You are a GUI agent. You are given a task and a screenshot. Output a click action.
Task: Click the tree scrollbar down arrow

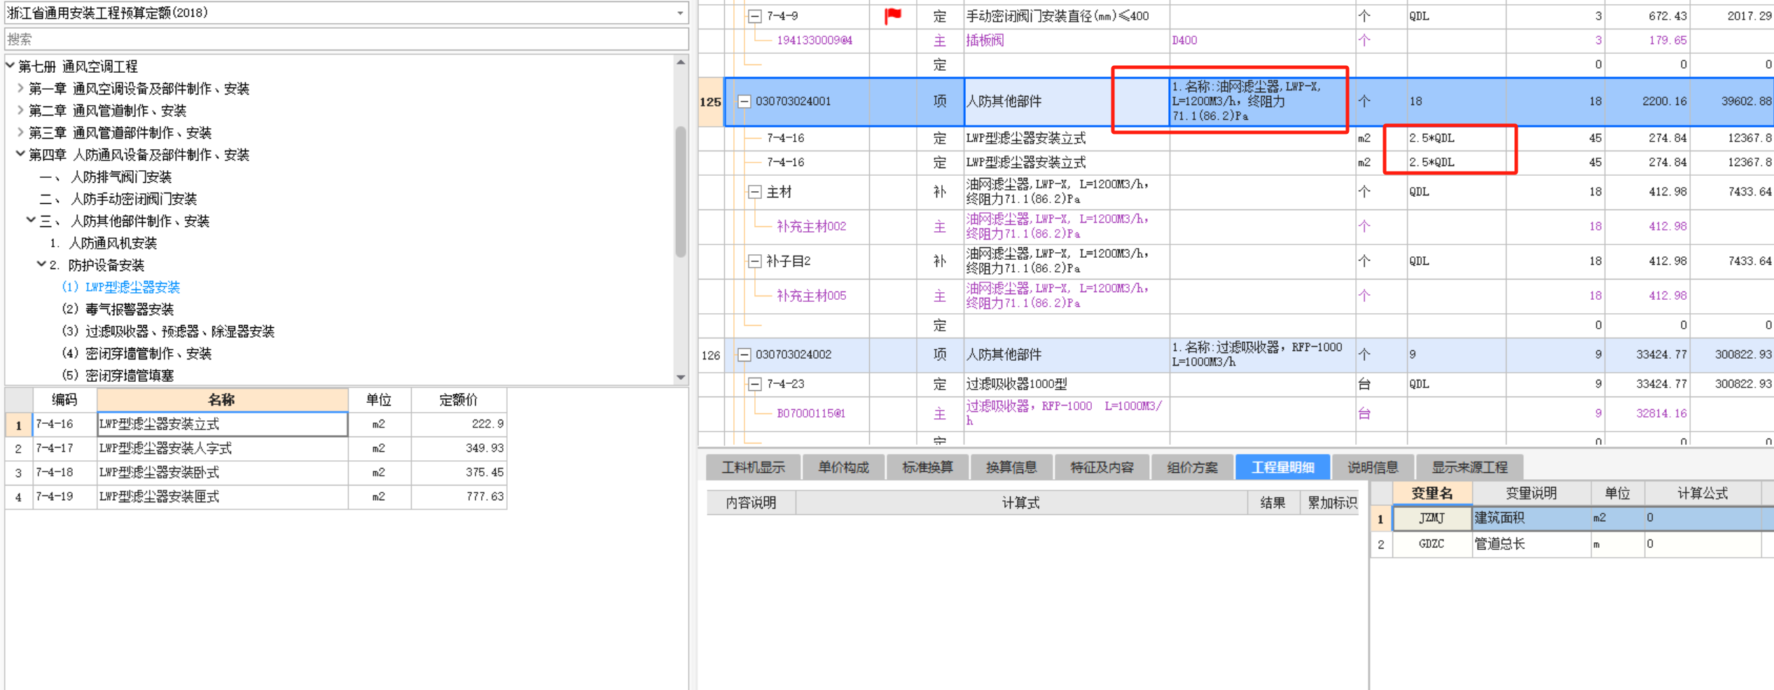click(x=681, y=378)
